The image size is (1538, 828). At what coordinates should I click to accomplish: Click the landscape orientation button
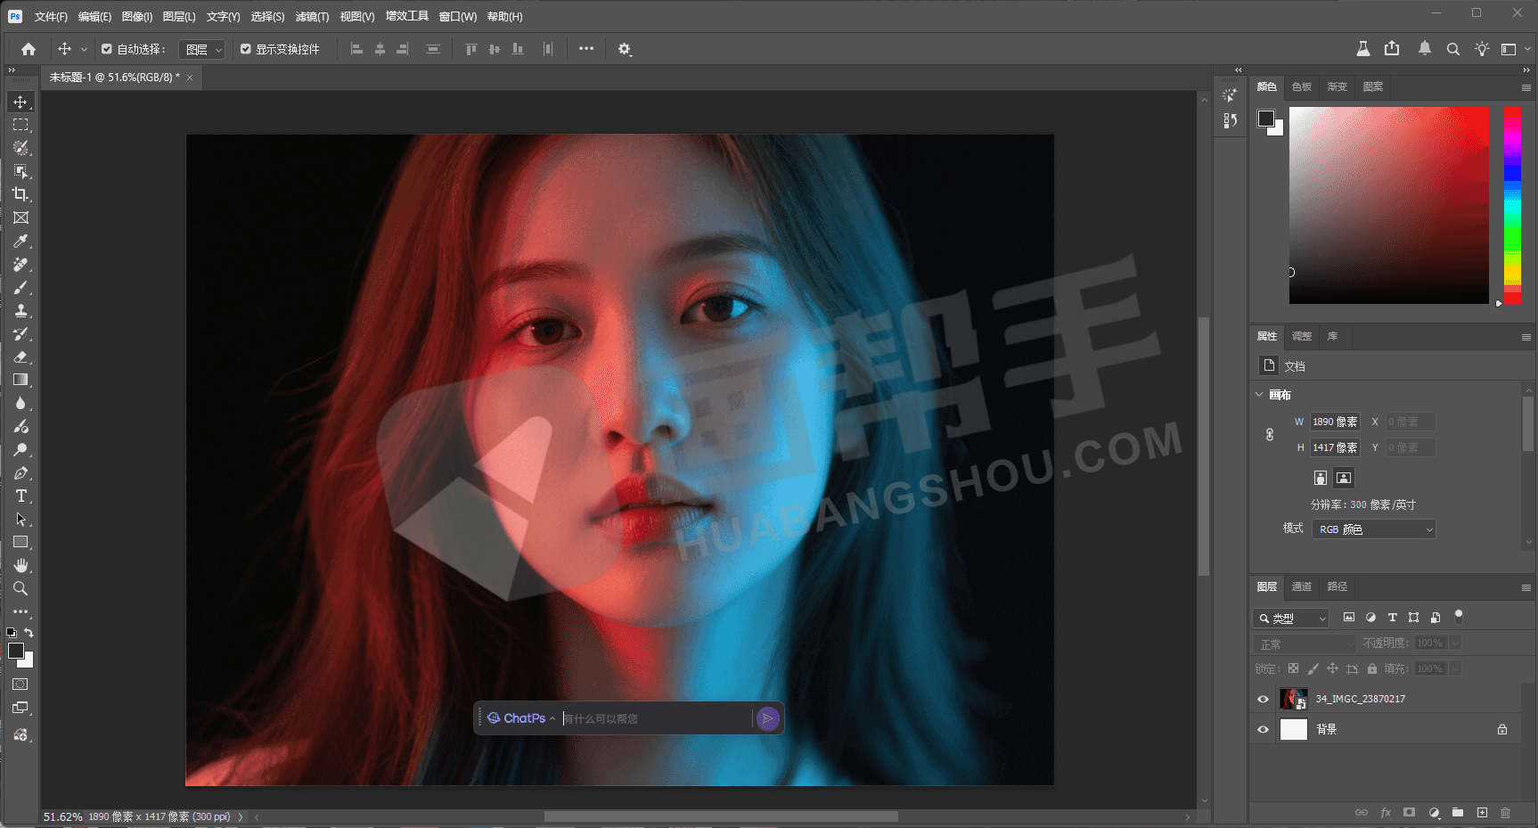point(1344,478)
